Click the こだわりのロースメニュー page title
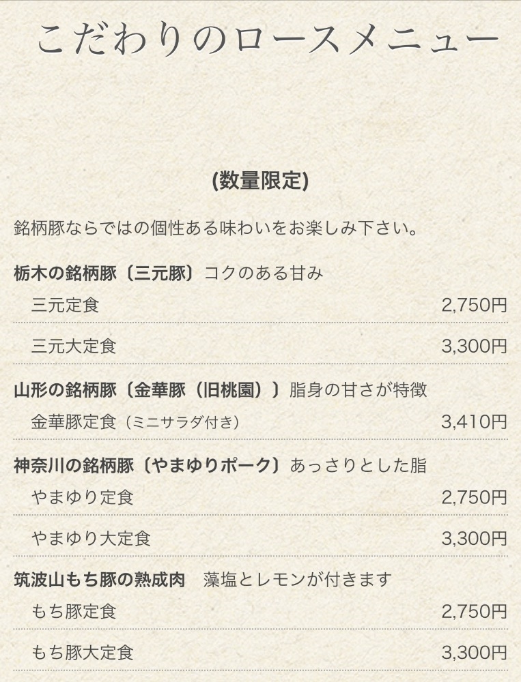This screenshot has height=682, width=521. pos(267,41)
